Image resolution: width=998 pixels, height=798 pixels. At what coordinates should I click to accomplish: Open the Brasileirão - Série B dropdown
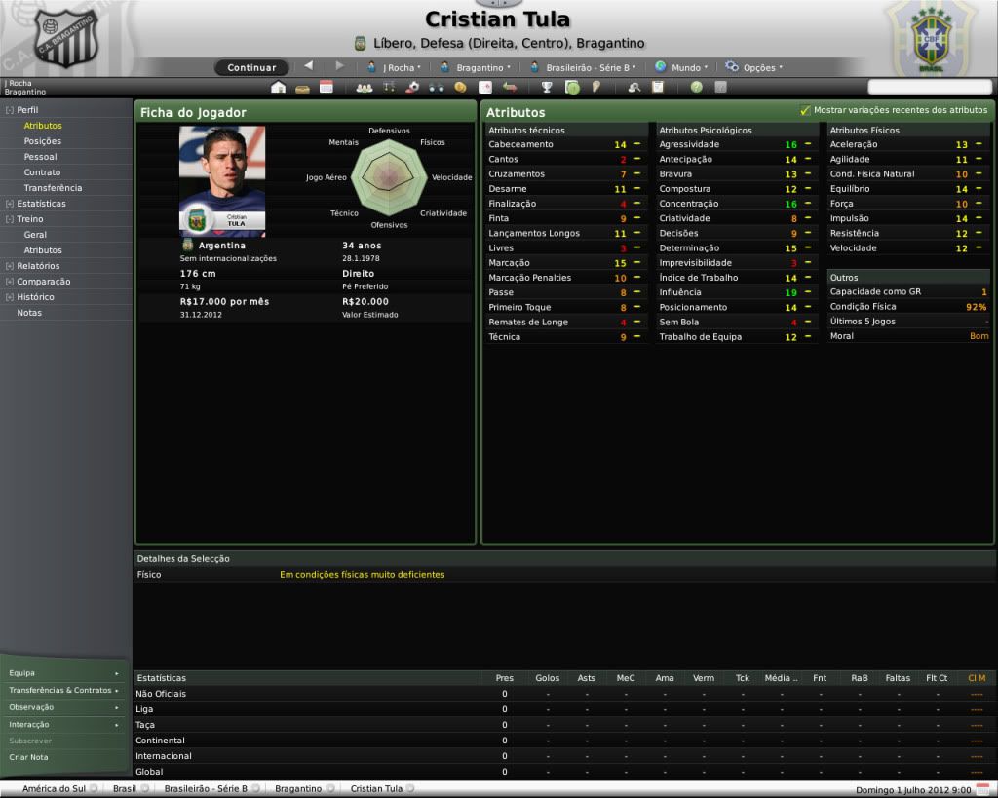click(x=584, y=67)
